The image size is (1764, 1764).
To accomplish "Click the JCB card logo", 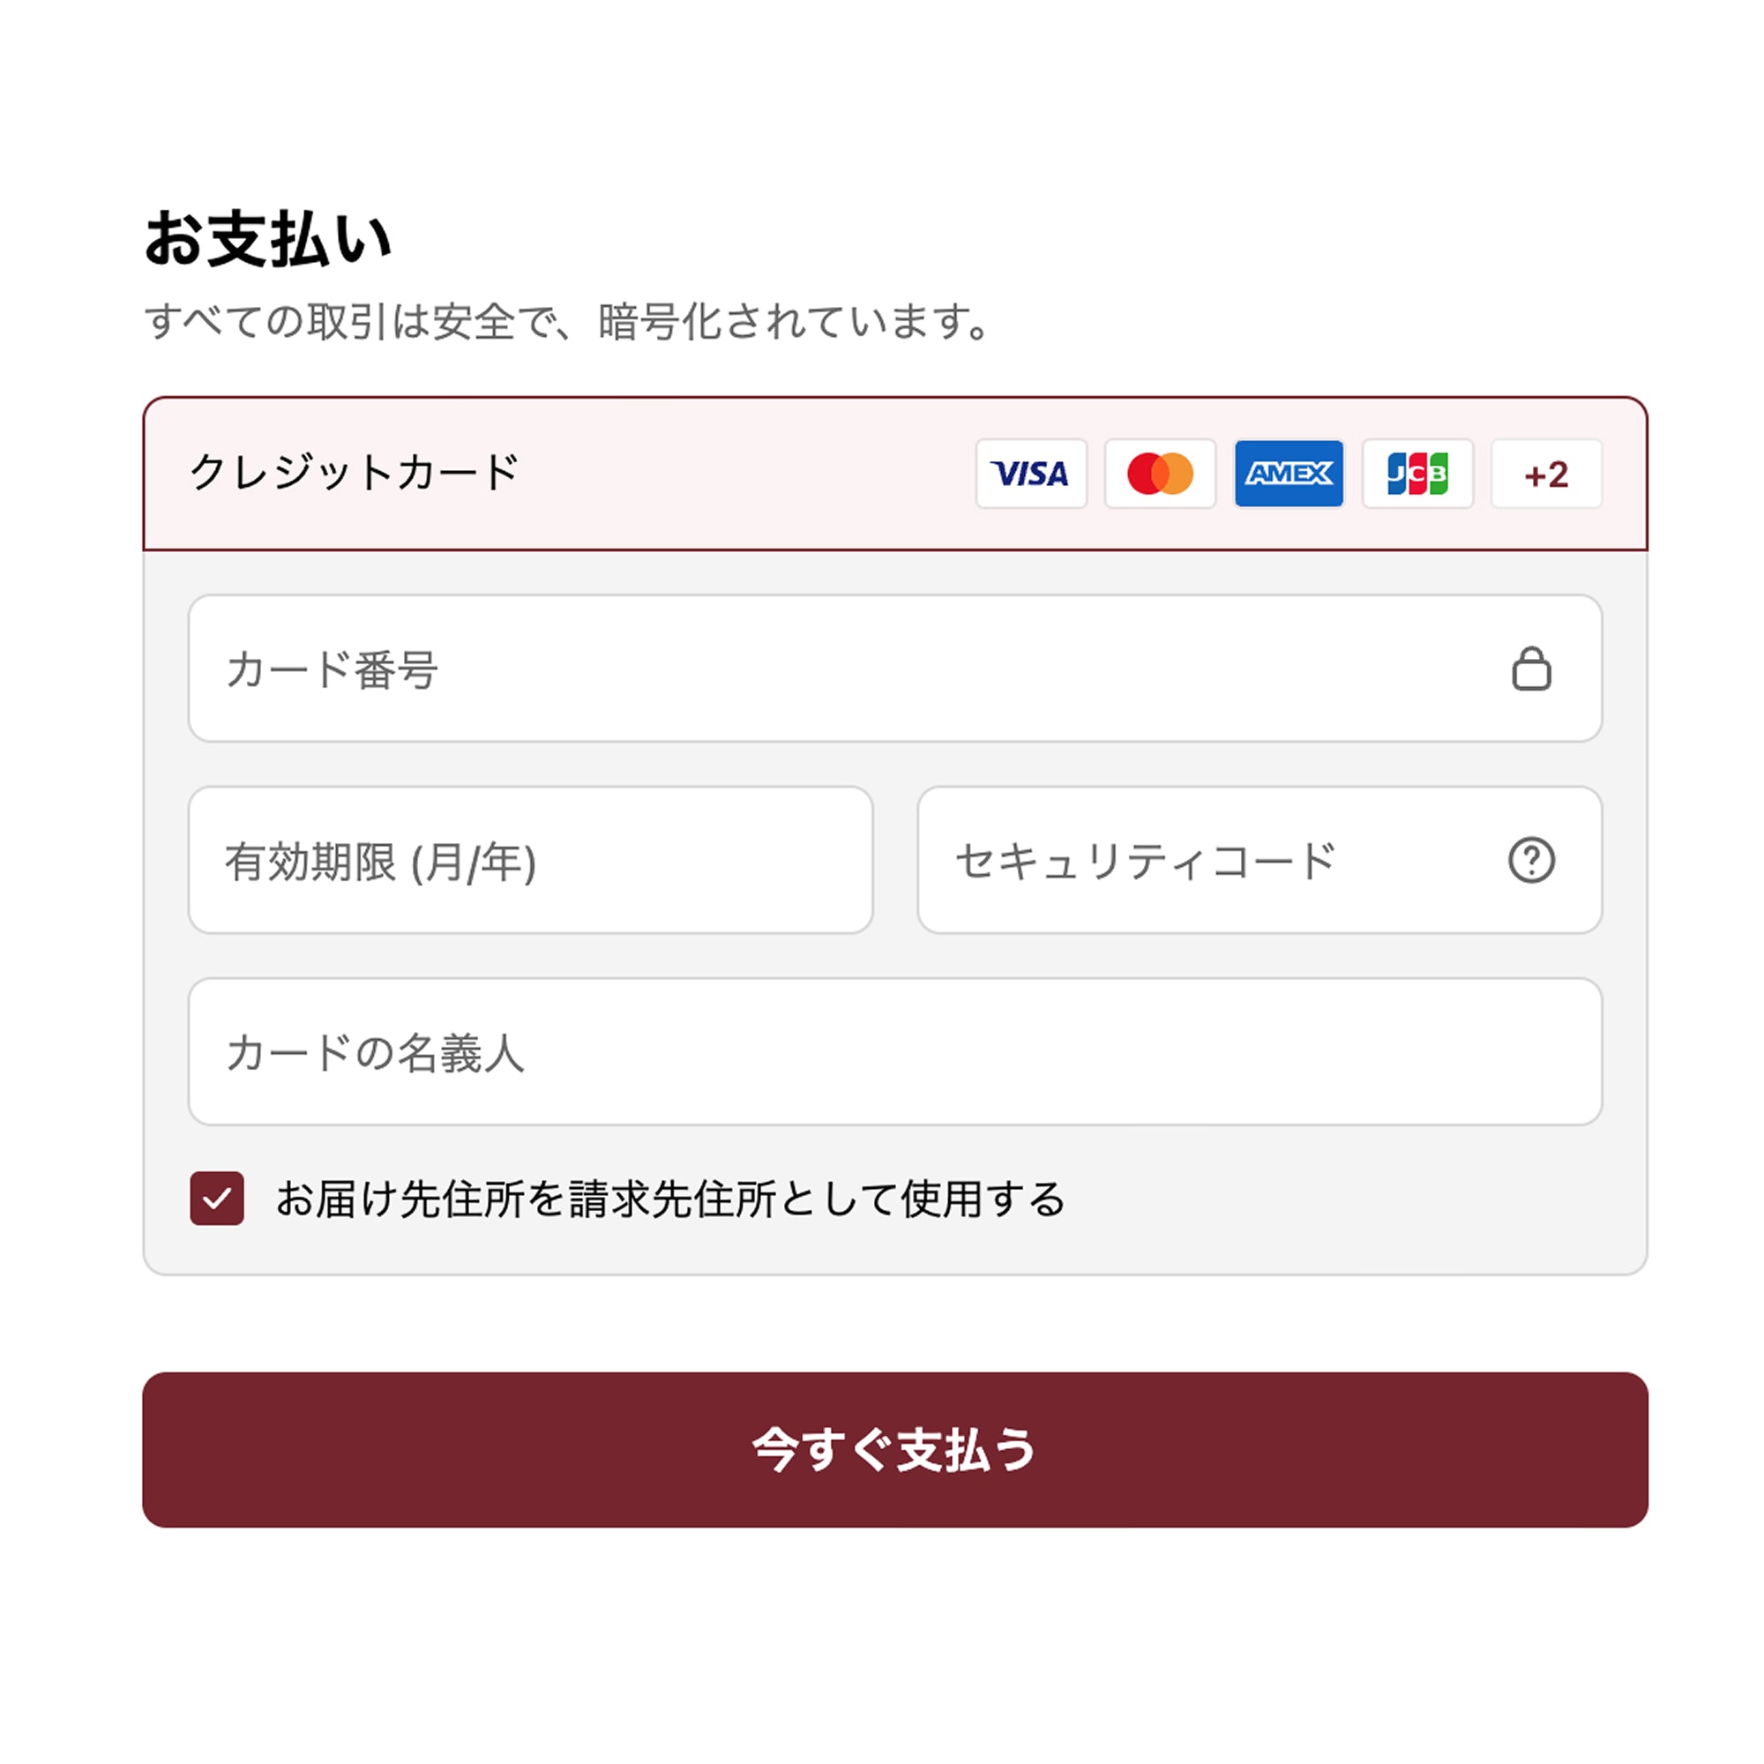I will [1417, 473].
